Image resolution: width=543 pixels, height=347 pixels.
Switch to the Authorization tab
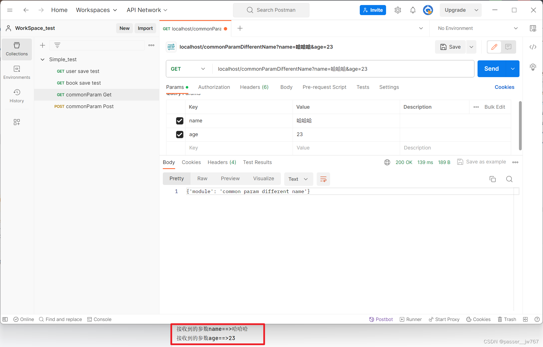(x=214, y=87)
